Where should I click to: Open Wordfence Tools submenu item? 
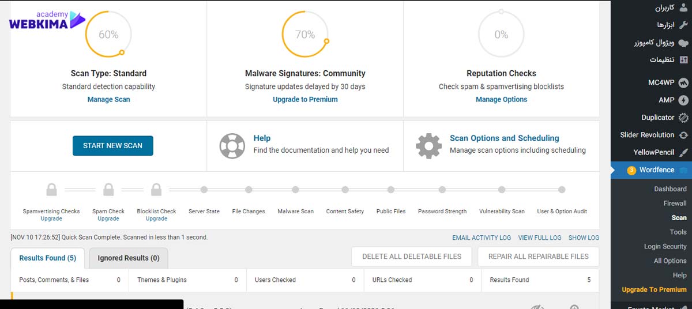pos(678,232)
